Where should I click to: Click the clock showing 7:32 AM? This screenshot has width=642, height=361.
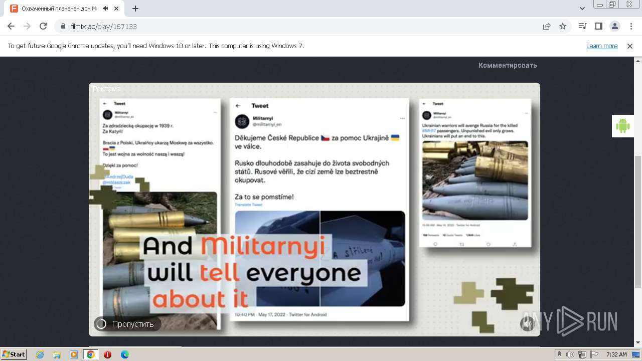(616, 354)
